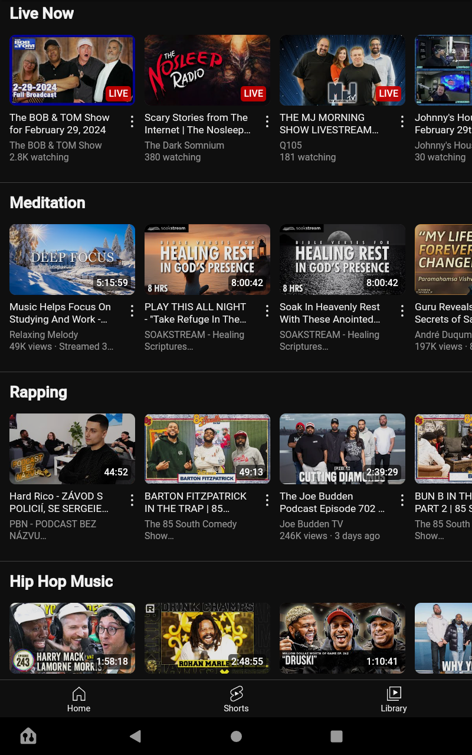Open the Harry Mack episode 243 thumbnail
Screen dimensions: 472x755
72,638
